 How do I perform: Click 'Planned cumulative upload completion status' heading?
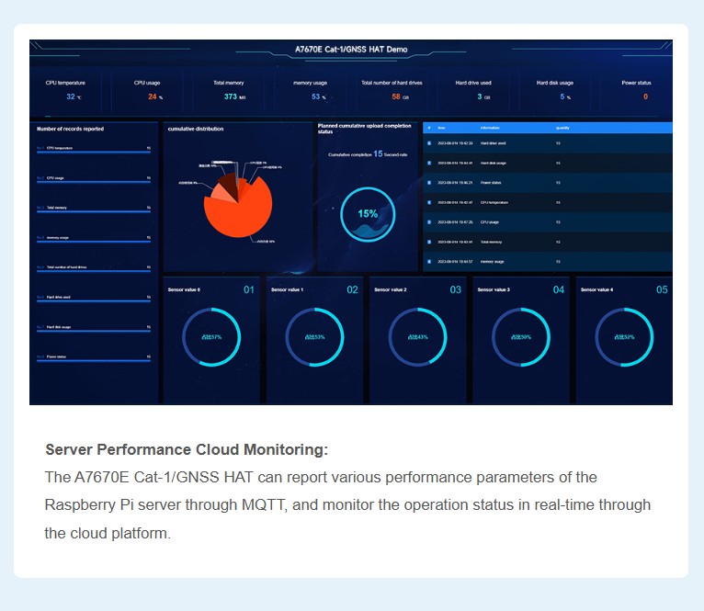pos(365,129)
